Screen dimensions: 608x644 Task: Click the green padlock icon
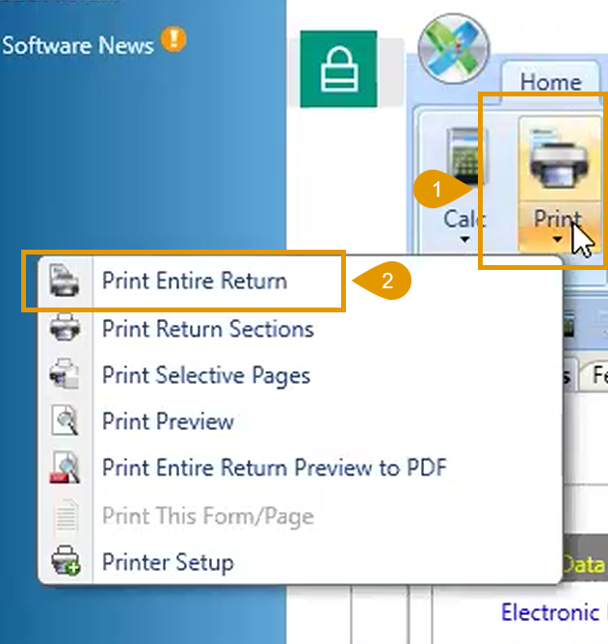(337, 69)
